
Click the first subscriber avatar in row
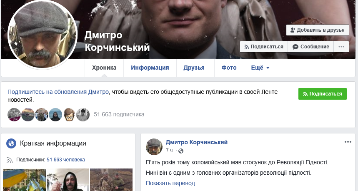tap(14, 115)
